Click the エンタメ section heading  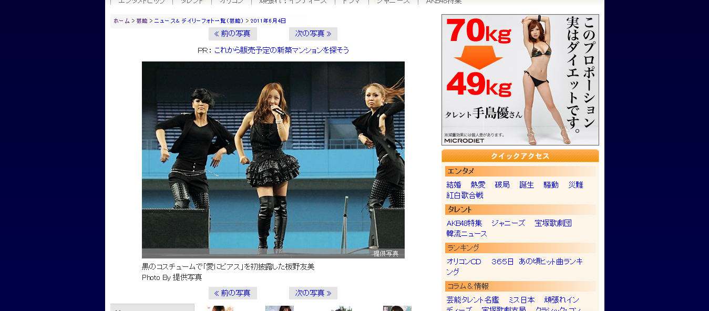coord(520,171)
